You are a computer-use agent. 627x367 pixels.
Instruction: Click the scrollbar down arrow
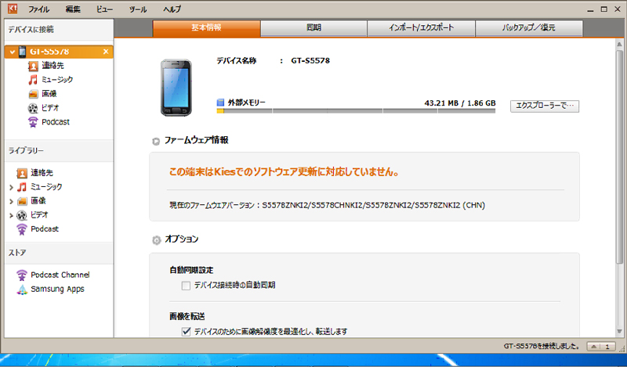pos(619,332)
